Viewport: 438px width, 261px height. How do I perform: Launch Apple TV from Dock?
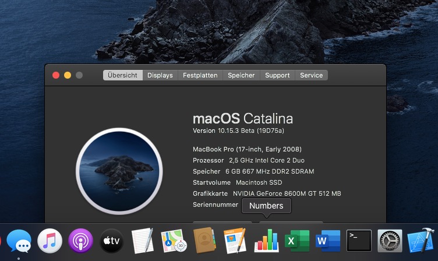click(x=111, y=241)
